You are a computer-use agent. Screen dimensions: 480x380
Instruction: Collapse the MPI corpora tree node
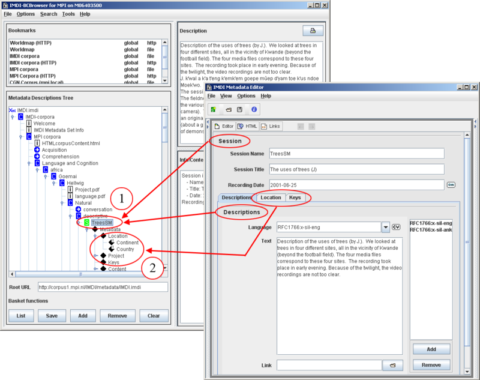click(x=20, y=137)
